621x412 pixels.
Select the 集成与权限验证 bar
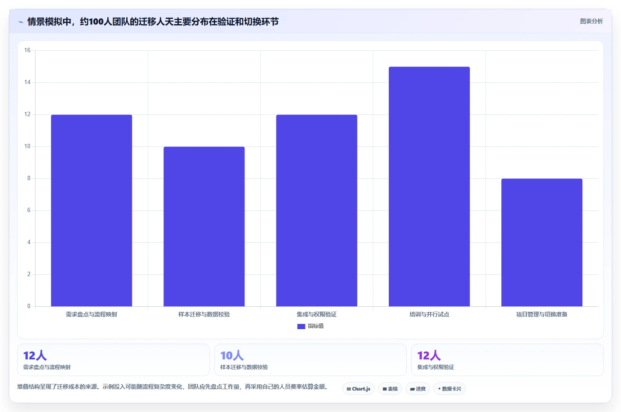317,210
